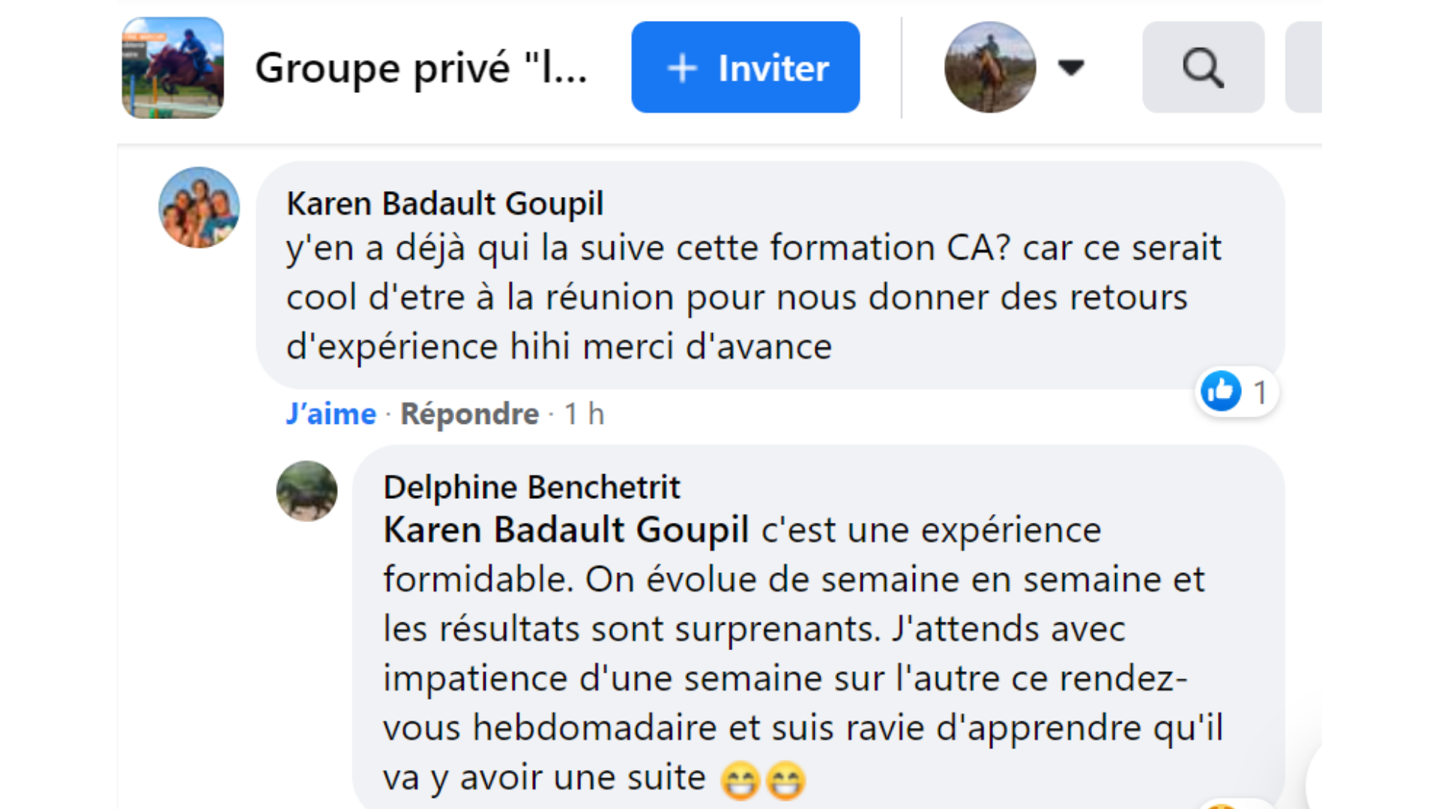Show who reacted via the count "1"

[1260, 393]
